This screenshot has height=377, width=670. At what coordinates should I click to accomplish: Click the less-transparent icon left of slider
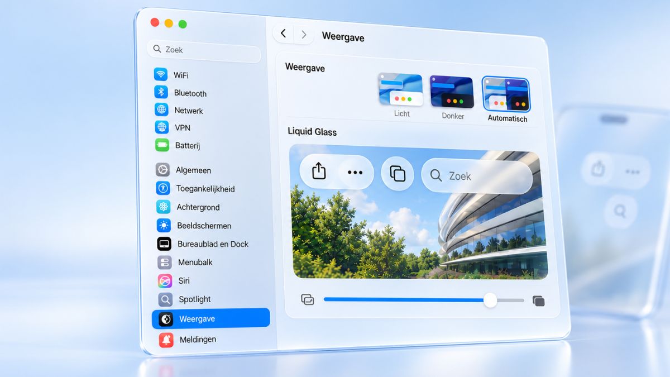(x=308, y=299)
